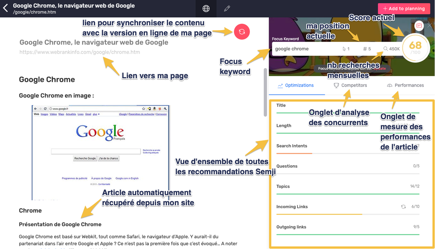Screen dimensions: 435x249
Task: Open the Optimizations tab
Action: [x=296, y=86]
